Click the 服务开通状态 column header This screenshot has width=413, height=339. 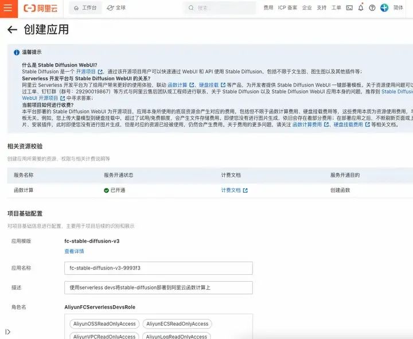click(x=119, y=175)
